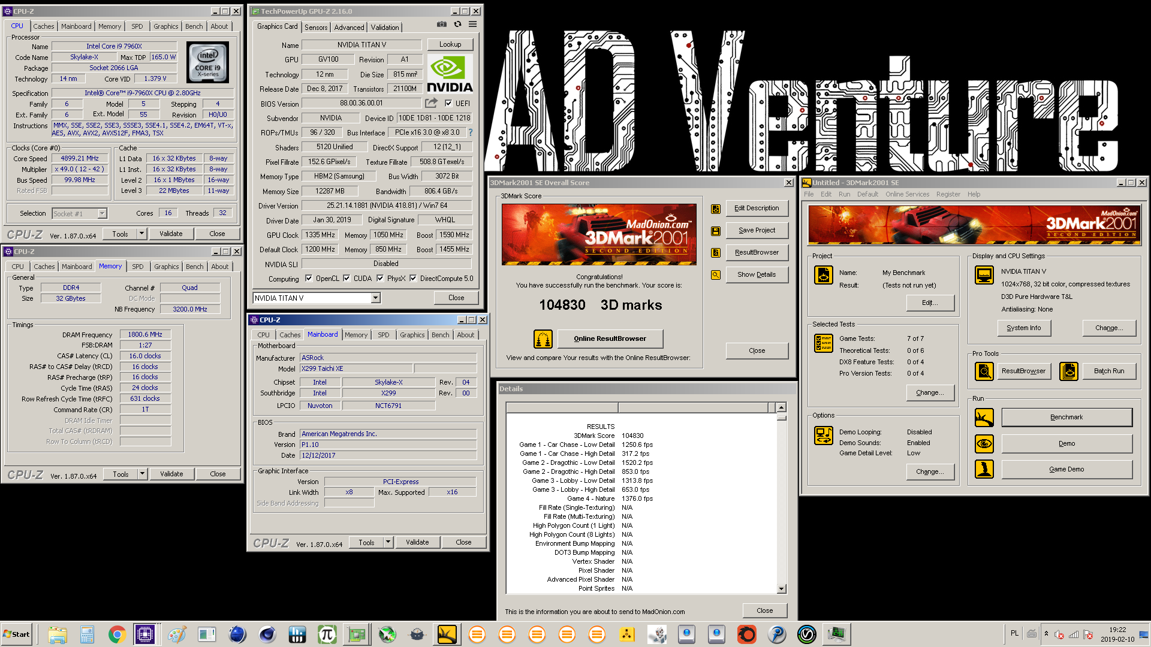
Task: Click Change in the Selected Tests group
Action: (930, 392)
